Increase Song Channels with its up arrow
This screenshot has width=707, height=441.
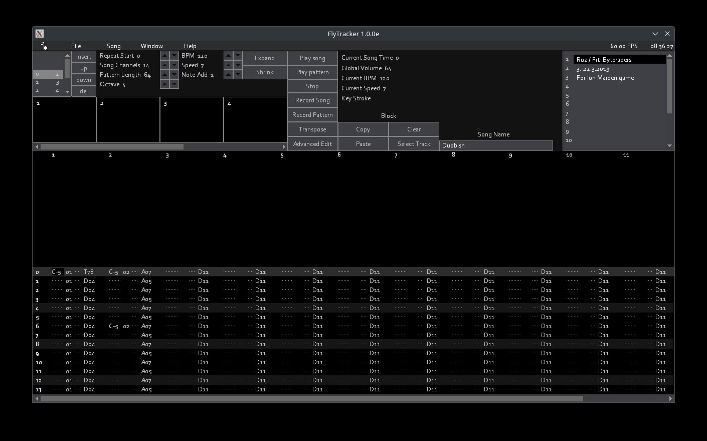point(164,65)
